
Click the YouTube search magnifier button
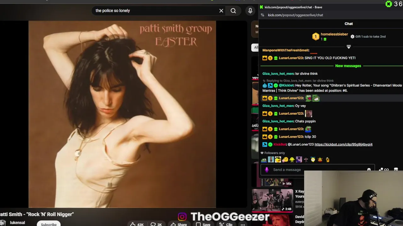point(233,11)
